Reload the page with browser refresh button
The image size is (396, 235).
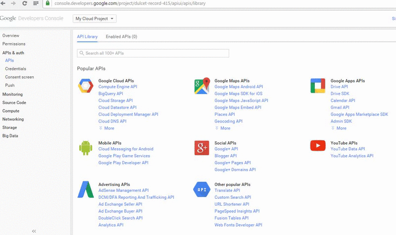pos(25,3)
